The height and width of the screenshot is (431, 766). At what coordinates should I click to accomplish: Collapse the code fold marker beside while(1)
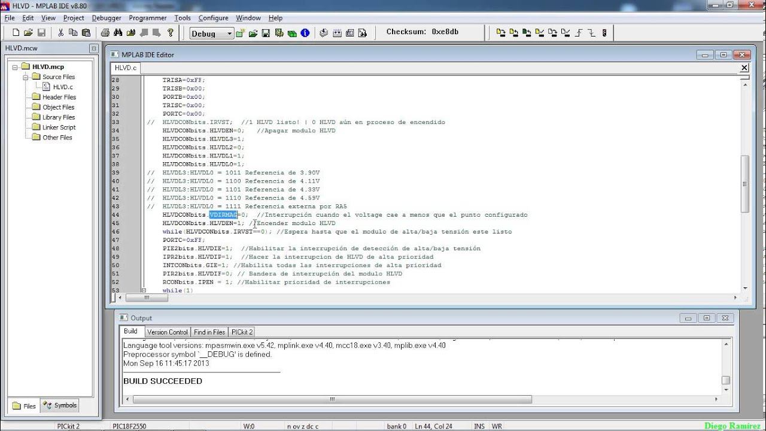(144, 290)
